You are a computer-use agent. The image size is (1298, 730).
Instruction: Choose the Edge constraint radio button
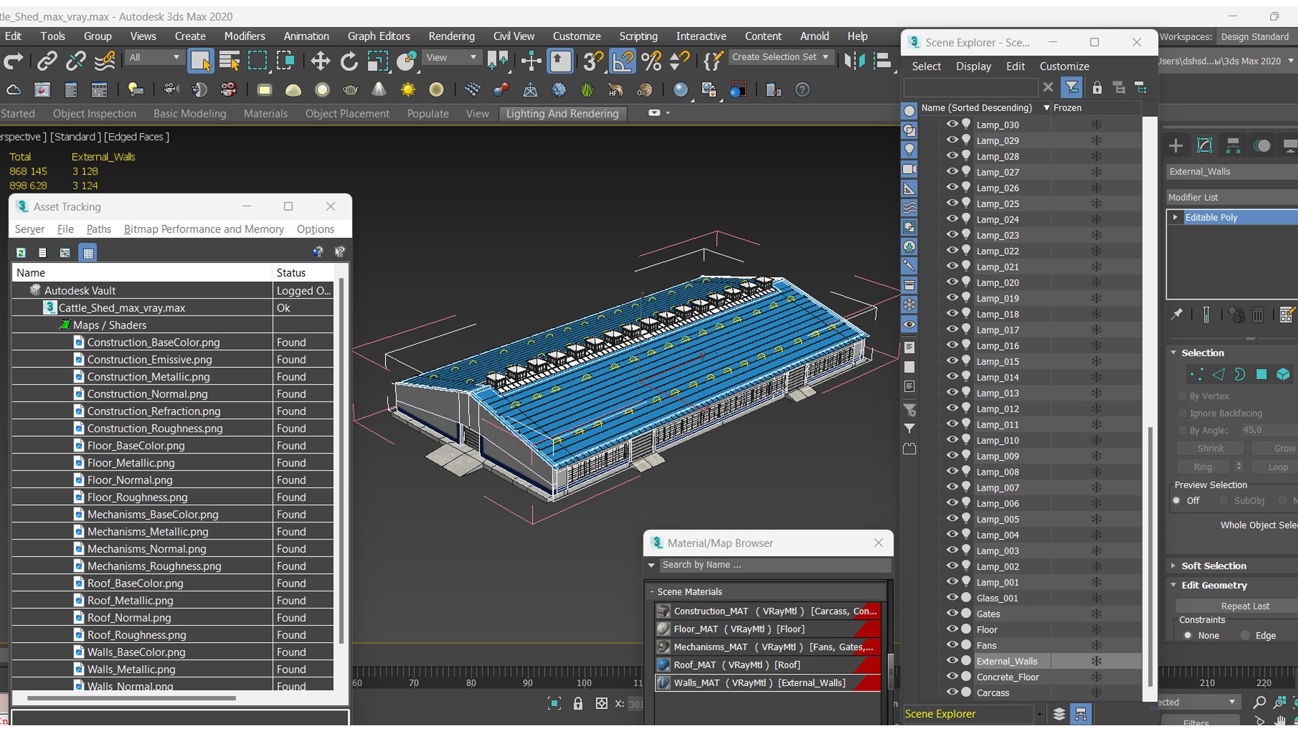tap(1245, 635)
